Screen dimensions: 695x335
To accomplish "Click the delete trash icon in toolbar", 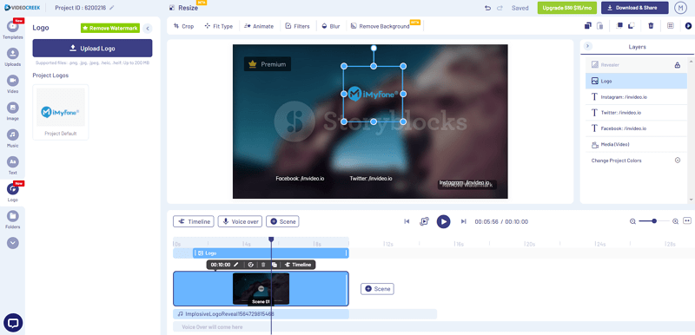I will click(651, 26).
